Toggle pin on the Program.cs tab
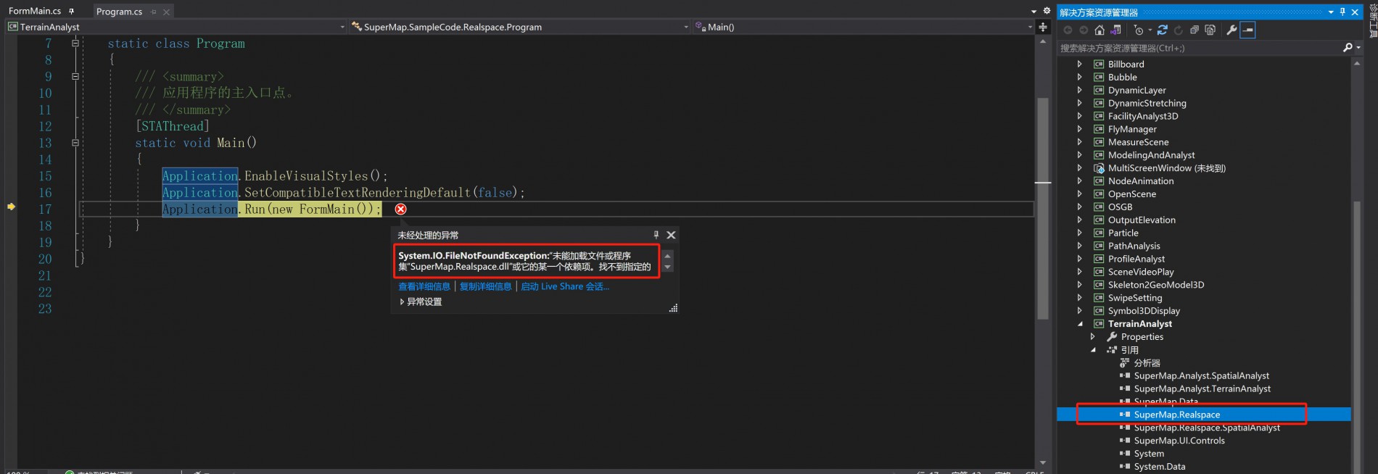Image resolution: width=1378 pixels, height=474 pixels. click(x=154, y=12)
